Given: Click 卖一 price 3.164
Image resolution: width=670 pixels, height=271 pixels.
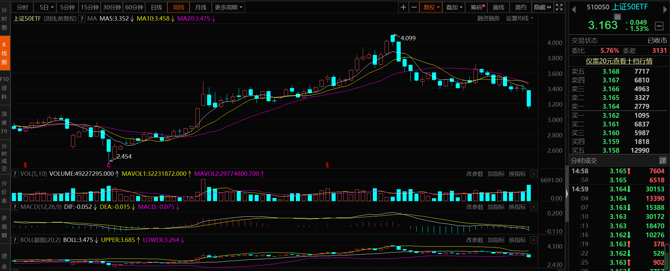Looking at the screenshot, I should pos(611,106).
